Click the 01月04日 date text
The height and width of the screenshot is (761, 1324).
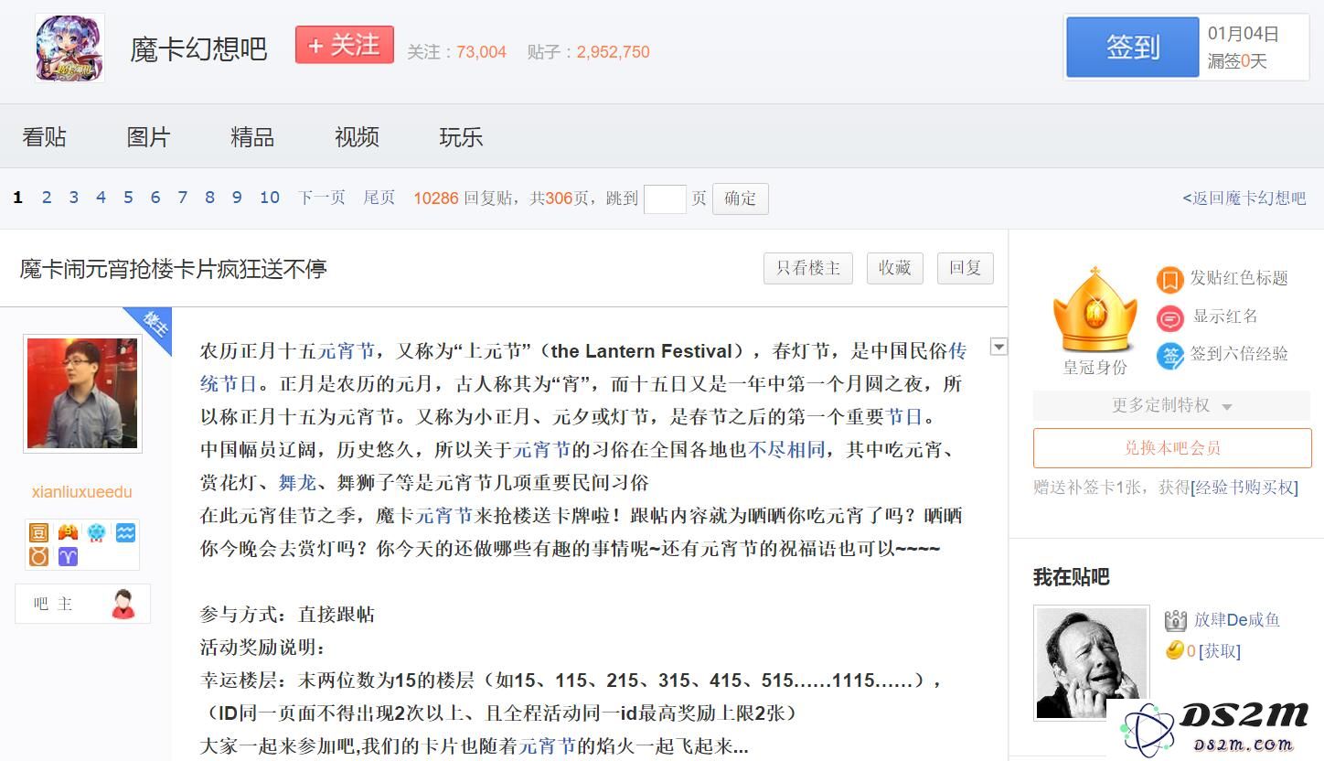point(1243,34)
